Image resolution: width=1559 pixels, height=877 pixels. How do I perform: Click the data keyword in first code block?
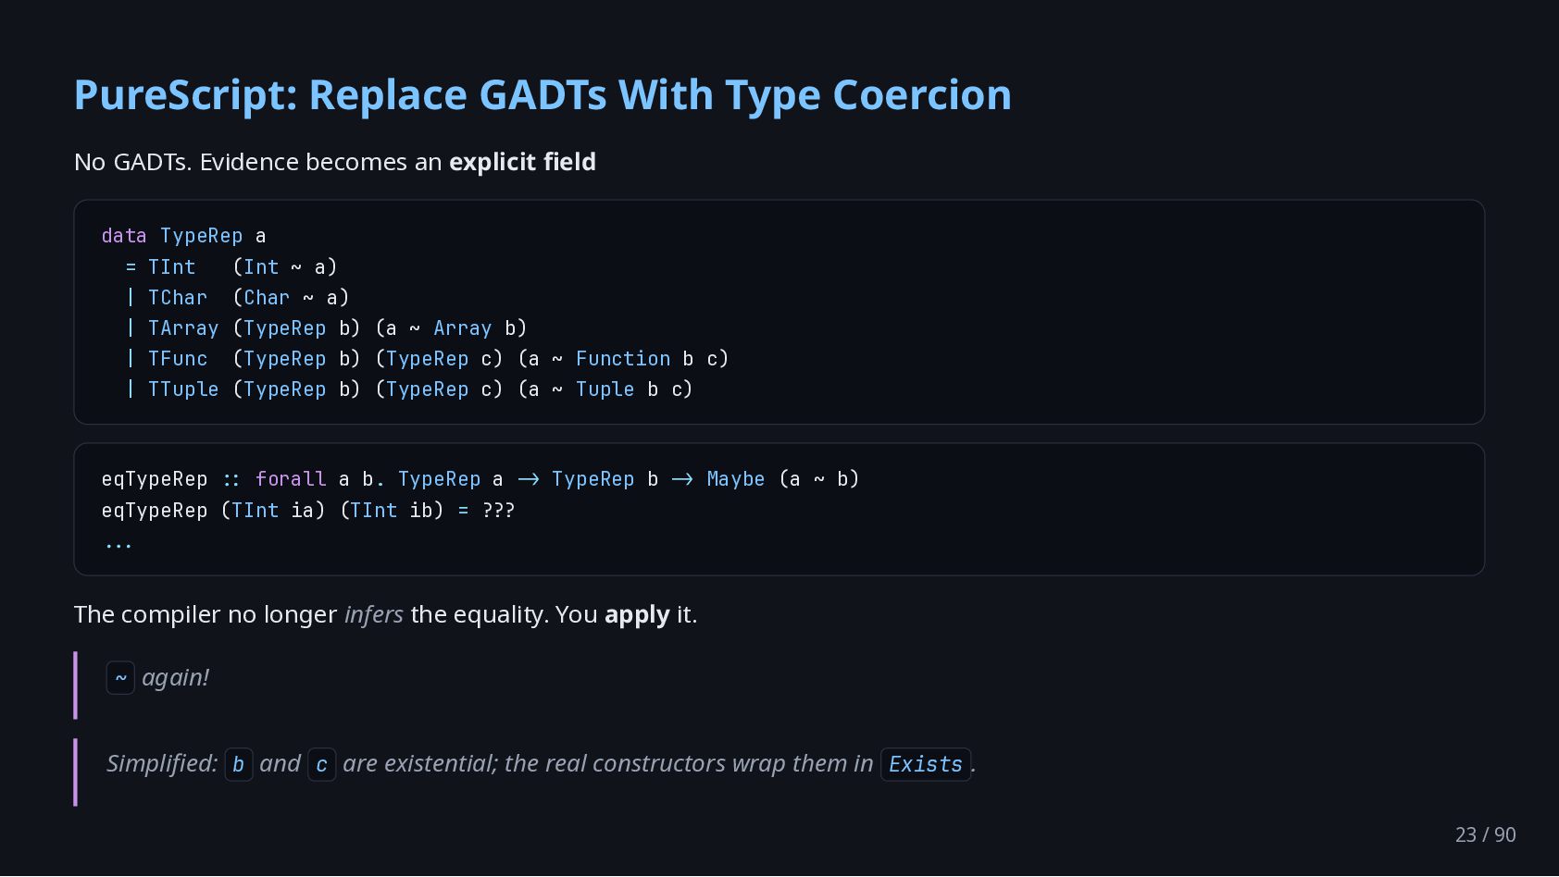(124, 236)
